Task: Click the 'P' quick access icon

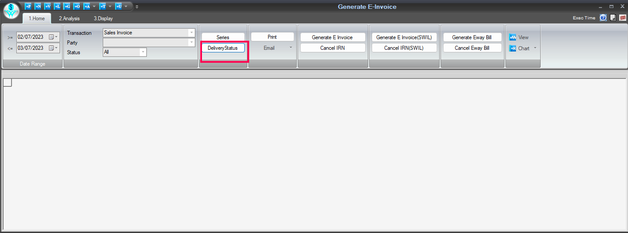Action: coord(28,6)
